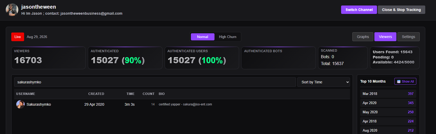Select the Sakurashymko username
This screenshot has height=134, width=436.
(39, 104)
